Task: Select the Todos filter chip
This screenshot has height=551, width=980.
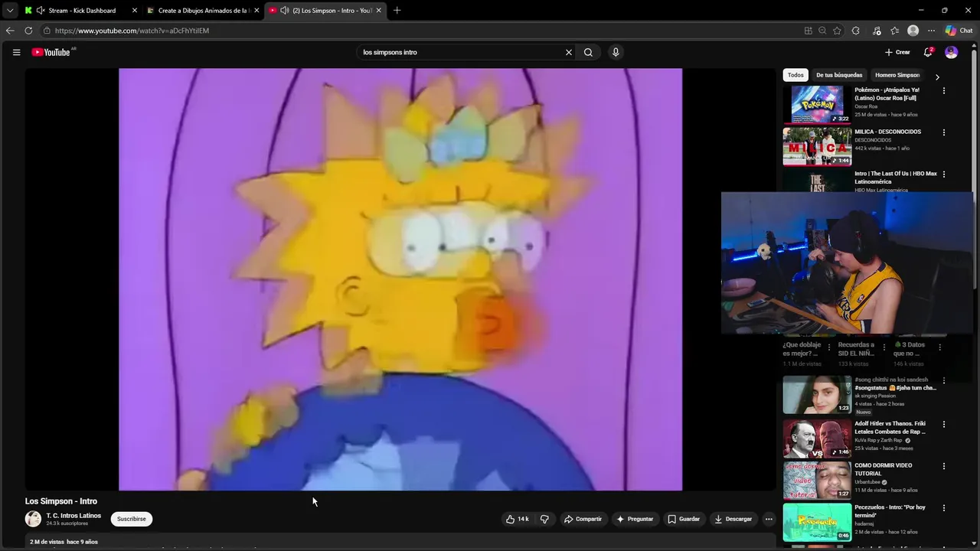Action: (x=795, y=75)
